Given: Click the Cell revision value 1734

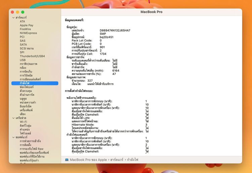Looking at the screenshot, I should 103,54.
